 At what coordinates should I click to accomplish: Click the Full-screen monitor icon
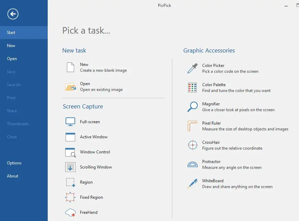[x=70, y=122]
